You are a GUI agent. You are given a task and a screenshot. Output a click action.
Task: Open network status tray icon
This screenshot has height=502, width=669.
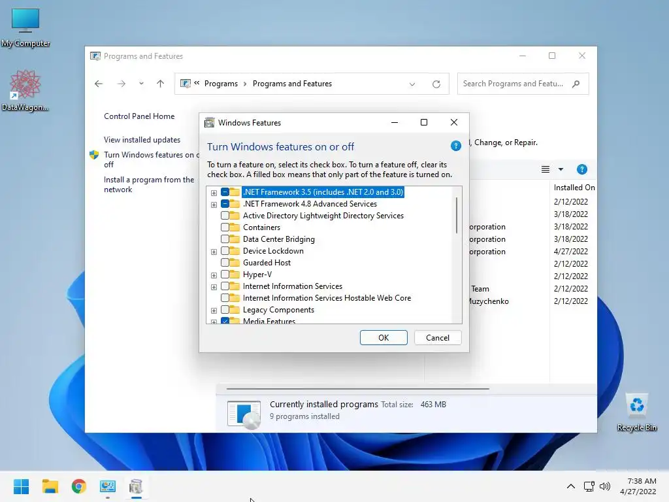(x=589, y=486)
